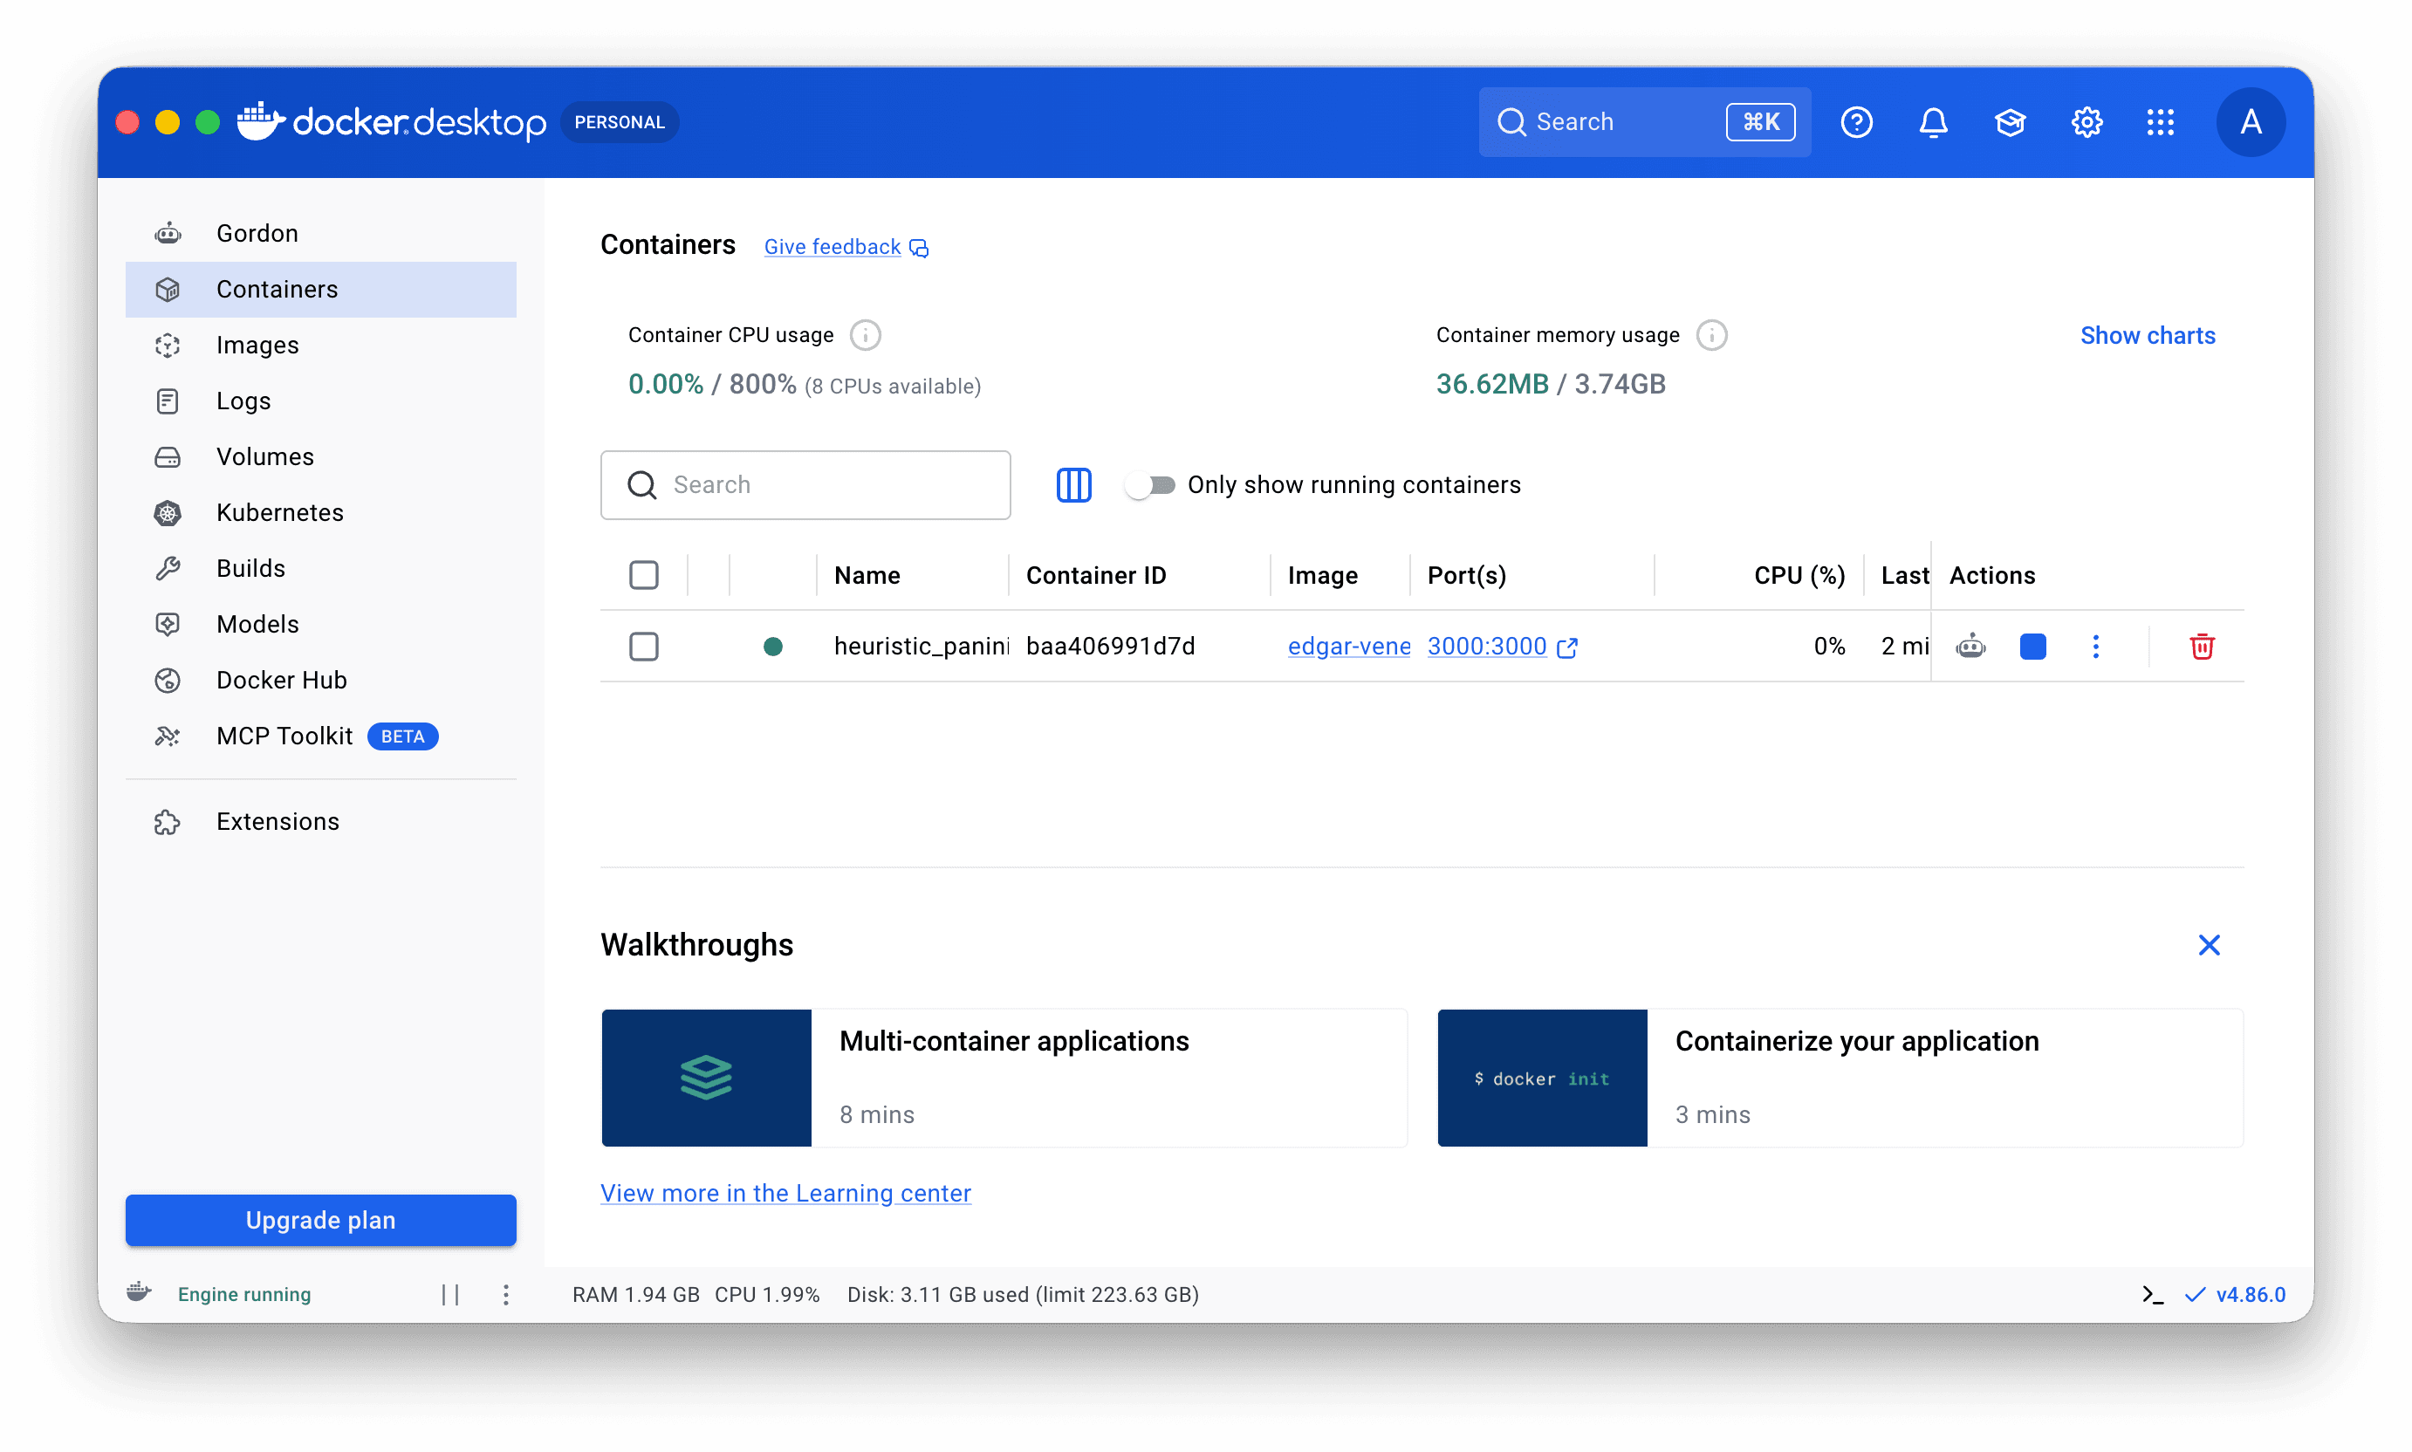The height and width of the screenshot is (1452, 2412).
Task: Open Settings with the gear icon
Action: coord(2087,122)
